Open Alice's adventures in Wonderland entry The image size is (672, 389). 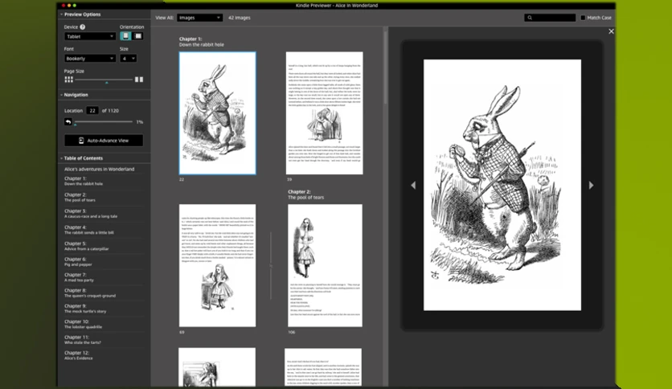click(100, 170)
